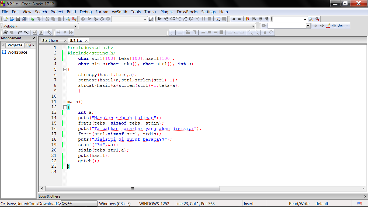This screenshot has height=207, width=368.
Task: Click the Cut scissors icon
Action: [47, 19]
